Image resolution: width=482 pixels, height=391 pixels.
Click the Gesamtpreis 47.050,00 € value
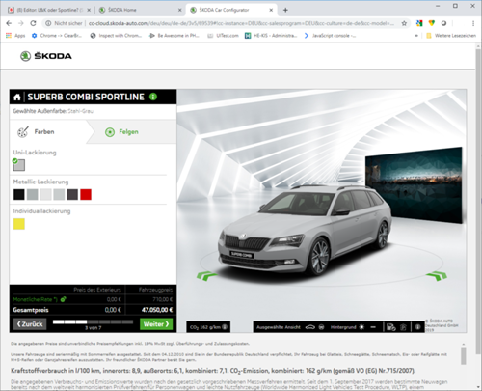[157, 310]
